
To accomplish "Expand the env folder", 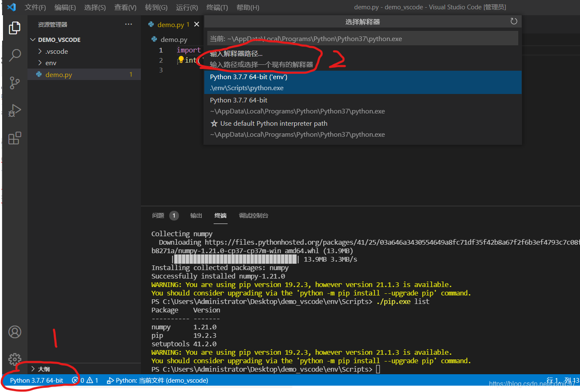I will (40, 63).
